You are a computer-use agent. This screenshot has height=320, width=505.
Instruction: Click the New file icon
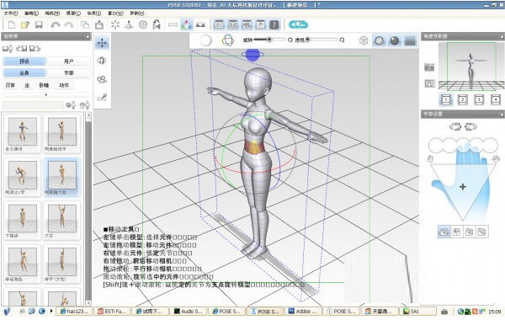click(12, 24)
